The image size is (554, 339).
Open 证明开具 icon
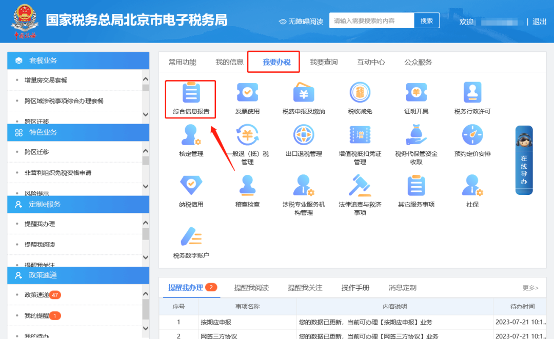pos(416,93)
